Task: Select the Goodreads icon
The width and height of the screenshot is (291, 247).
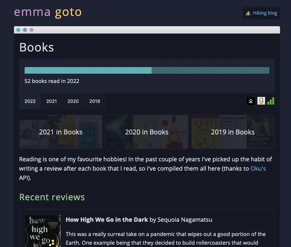Action: click(x=261, y=101)
